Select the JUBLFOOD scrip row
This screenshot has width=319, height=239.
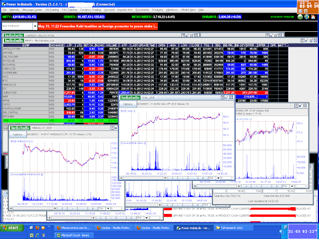point(145,93)
